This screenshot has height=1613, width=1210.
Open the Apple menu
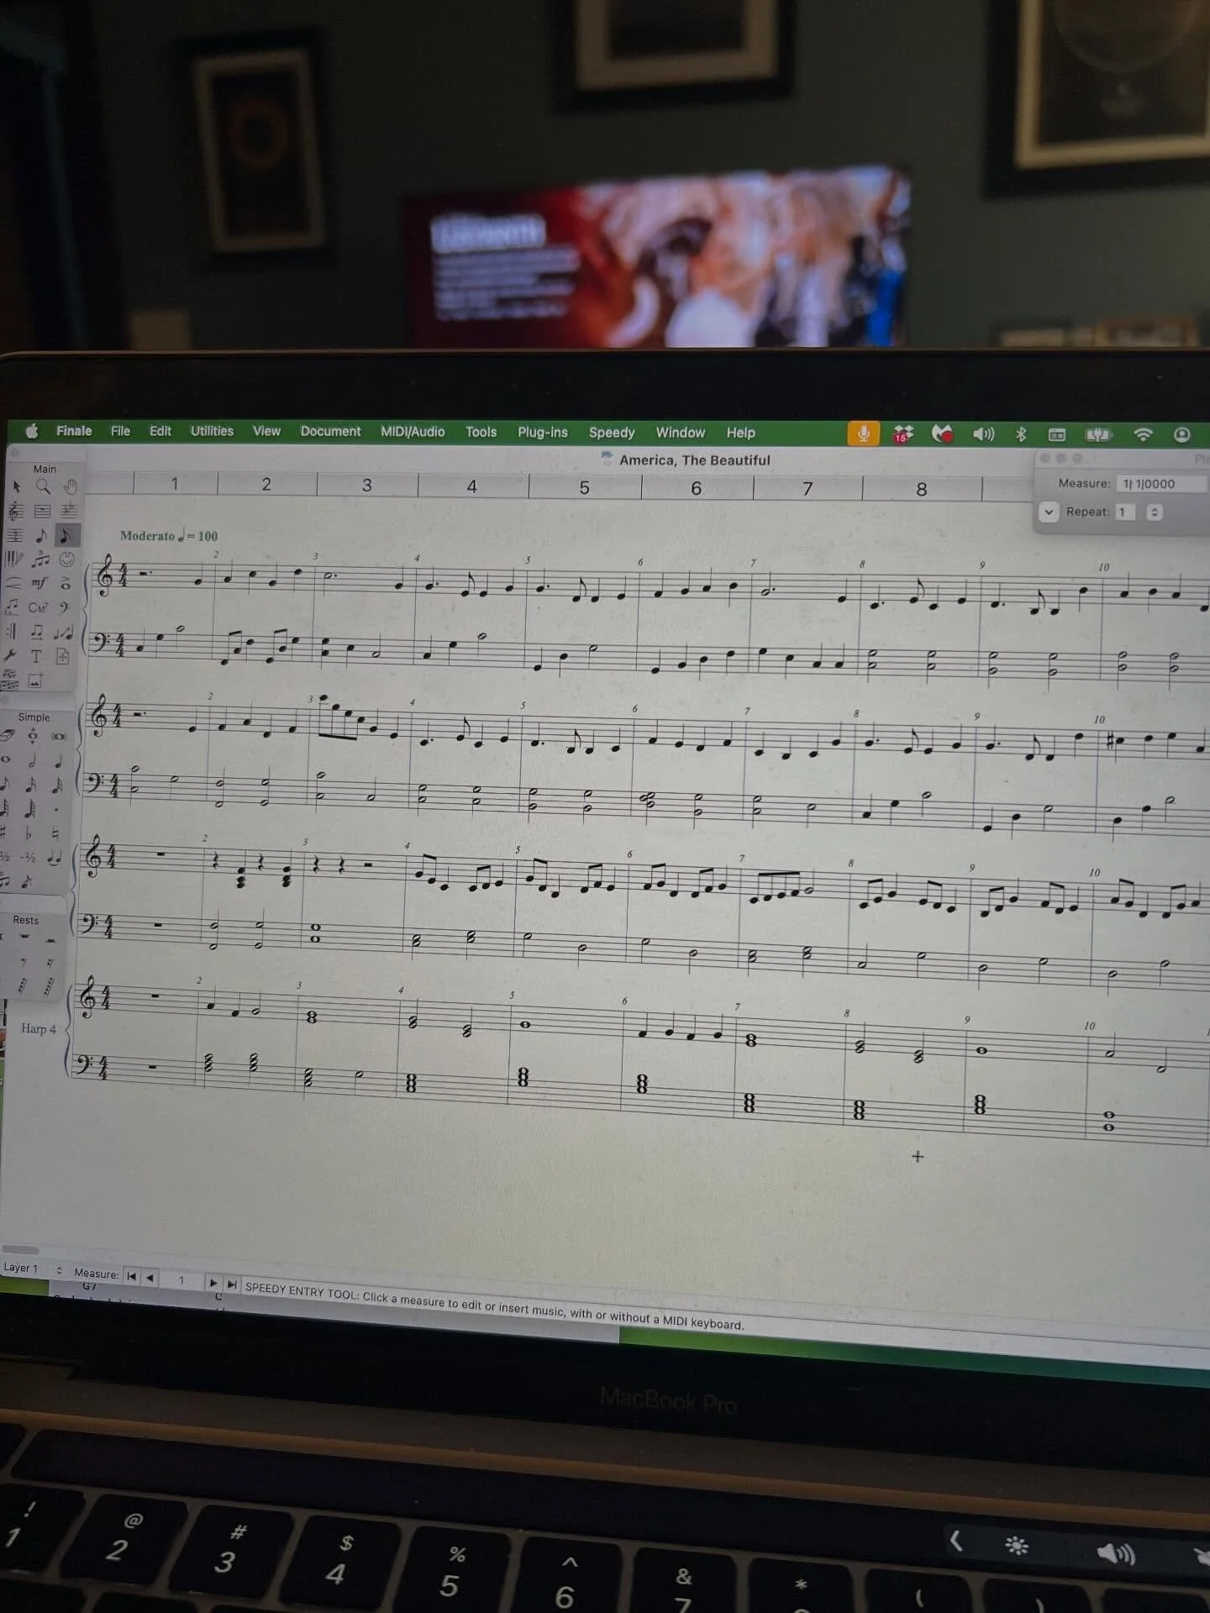pyautogui.click(x=32, y=431)
